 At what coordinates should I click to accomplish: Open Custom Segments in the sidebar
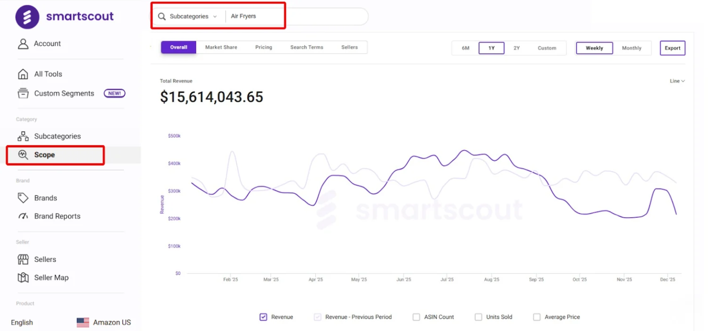(64, 93)
